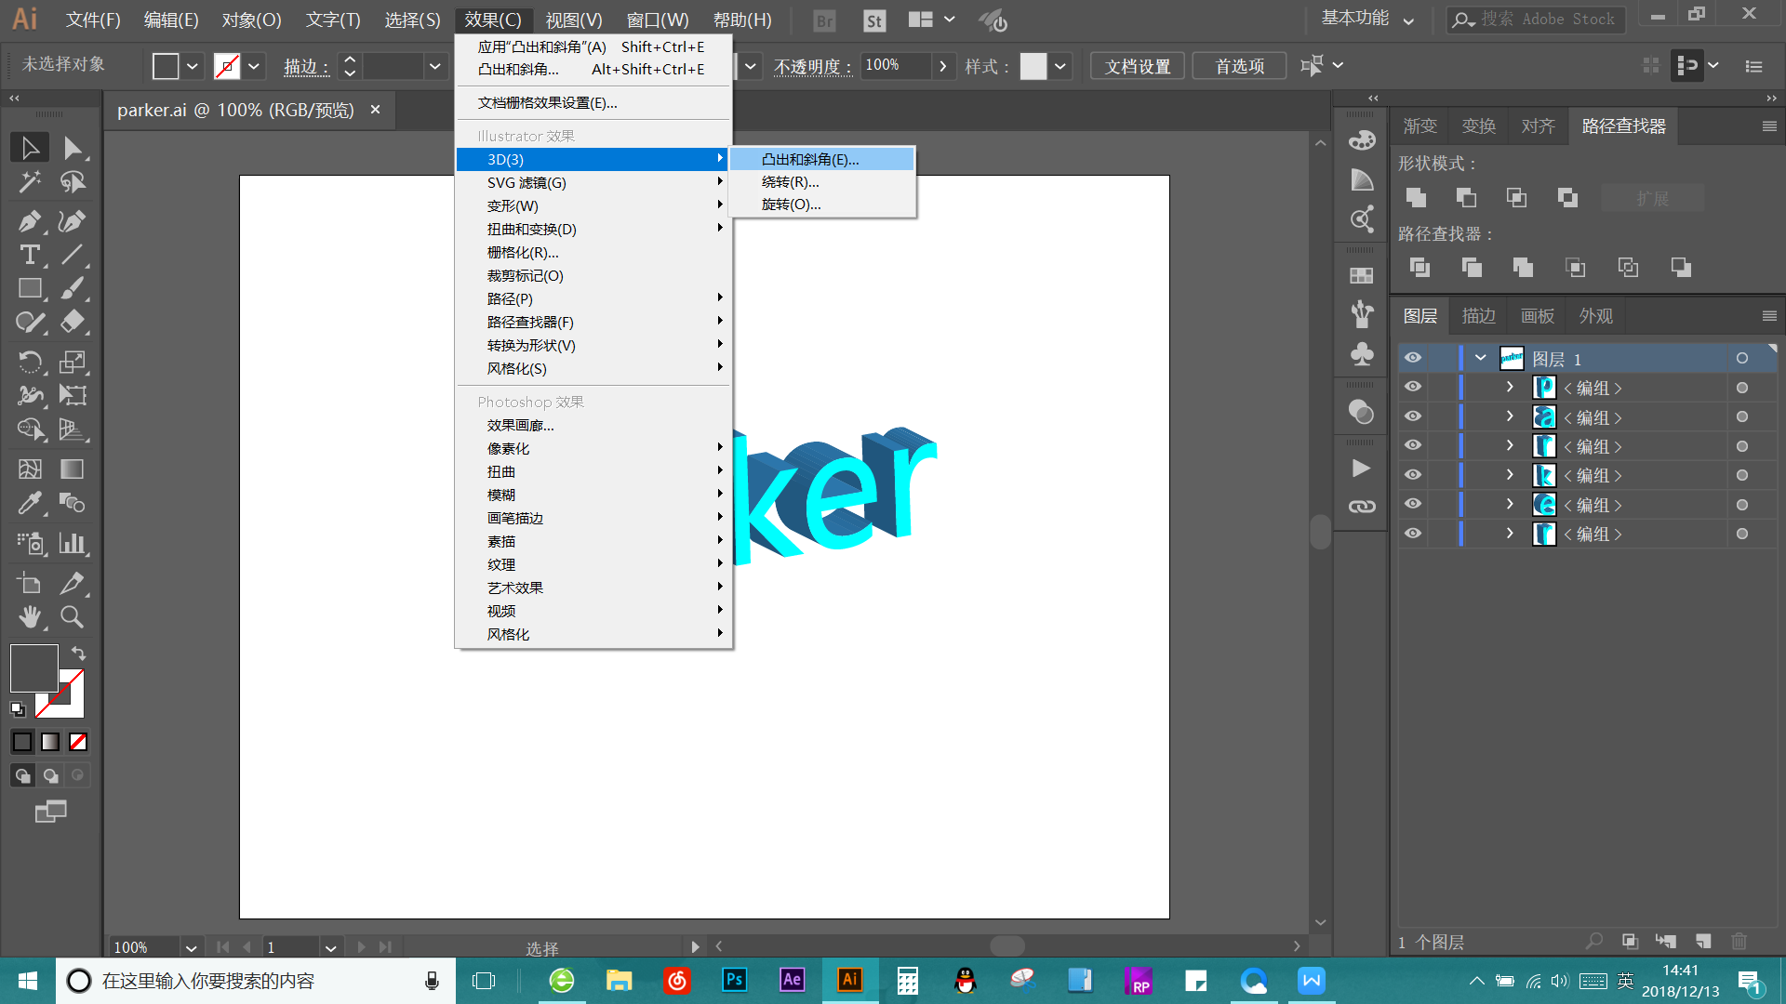This screenshot has width=1786, height=1004.
Task: Select the Pen tool
Action: click(x=28, y=221)
